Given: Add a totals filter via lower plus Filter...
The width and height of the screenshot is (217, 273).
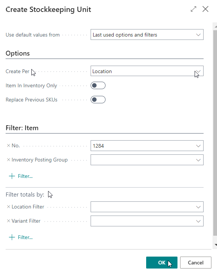Looking at the screenshot, I should 21,237.
